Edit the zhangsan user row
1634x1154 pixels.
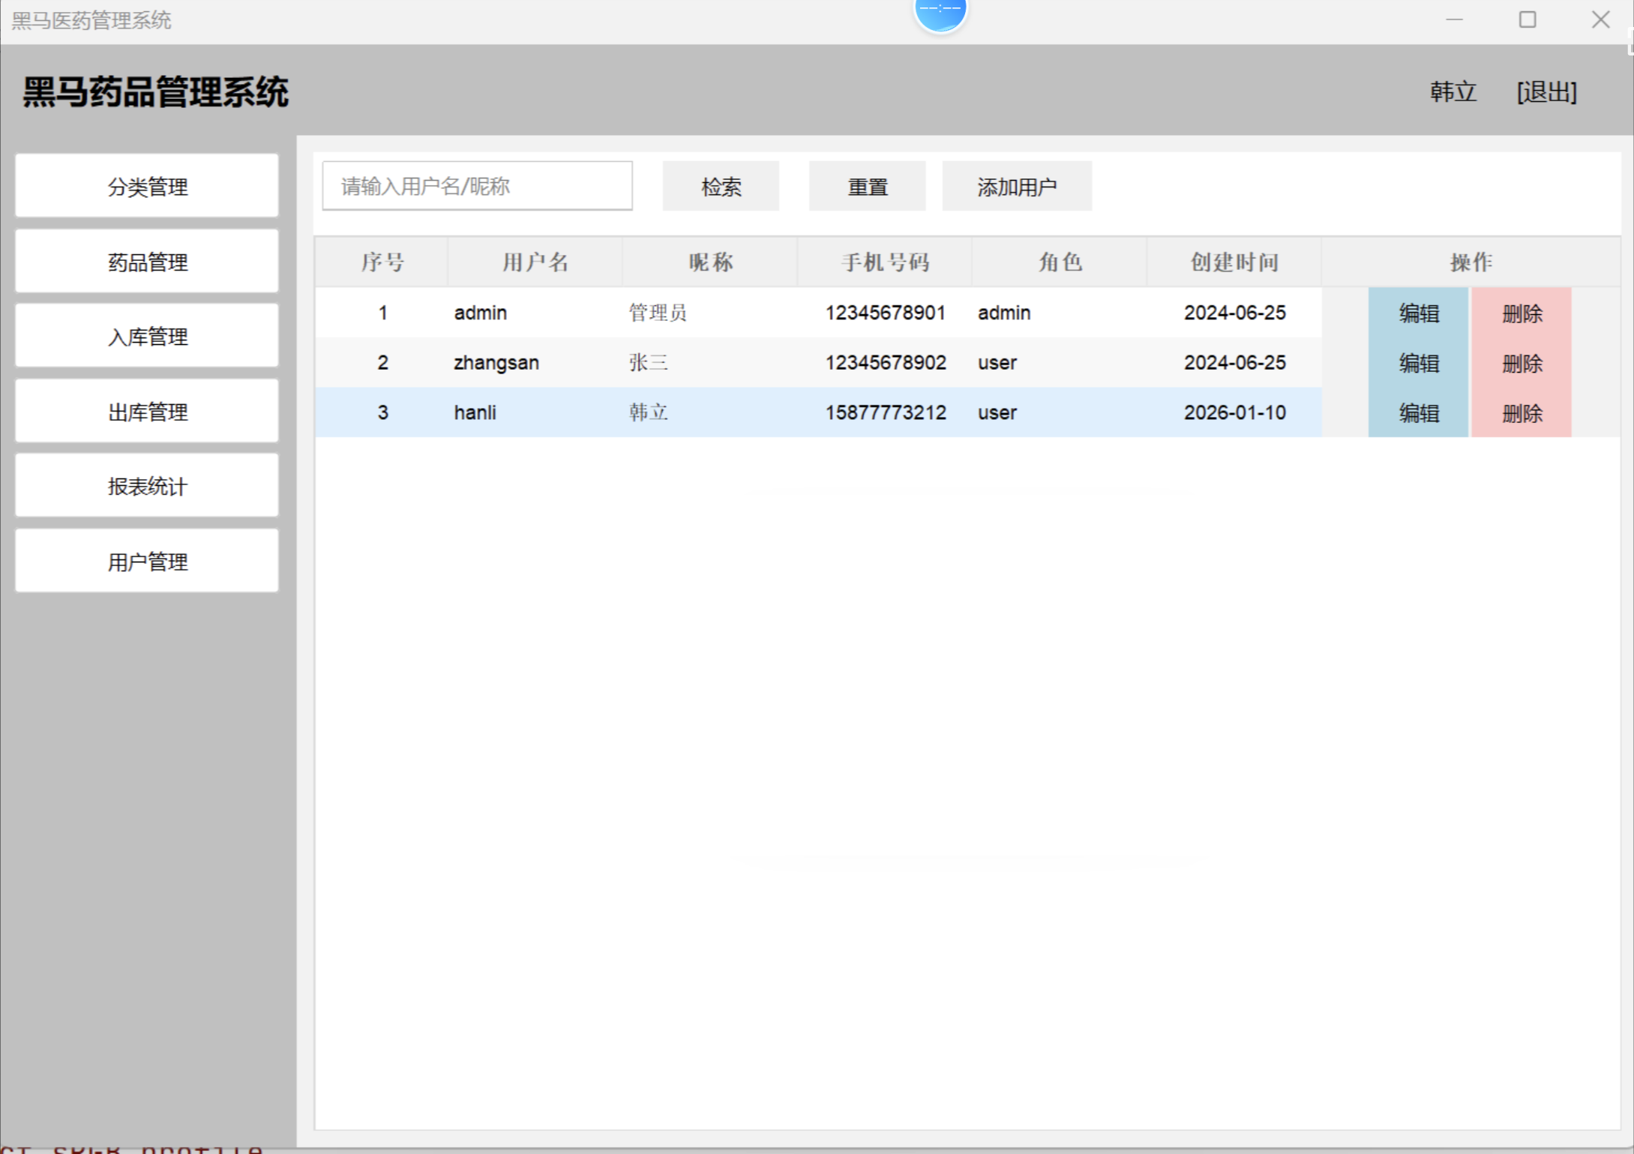click(1417, 363)
